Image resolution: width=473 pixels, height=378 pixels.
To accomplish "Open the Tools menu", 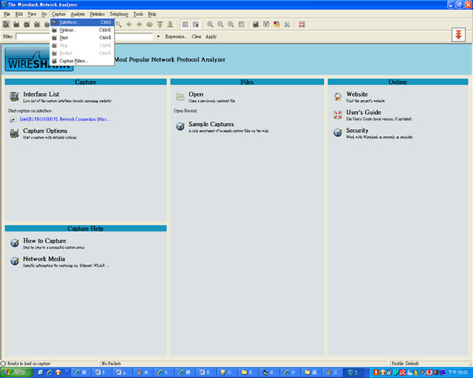I will coord(138,14).
